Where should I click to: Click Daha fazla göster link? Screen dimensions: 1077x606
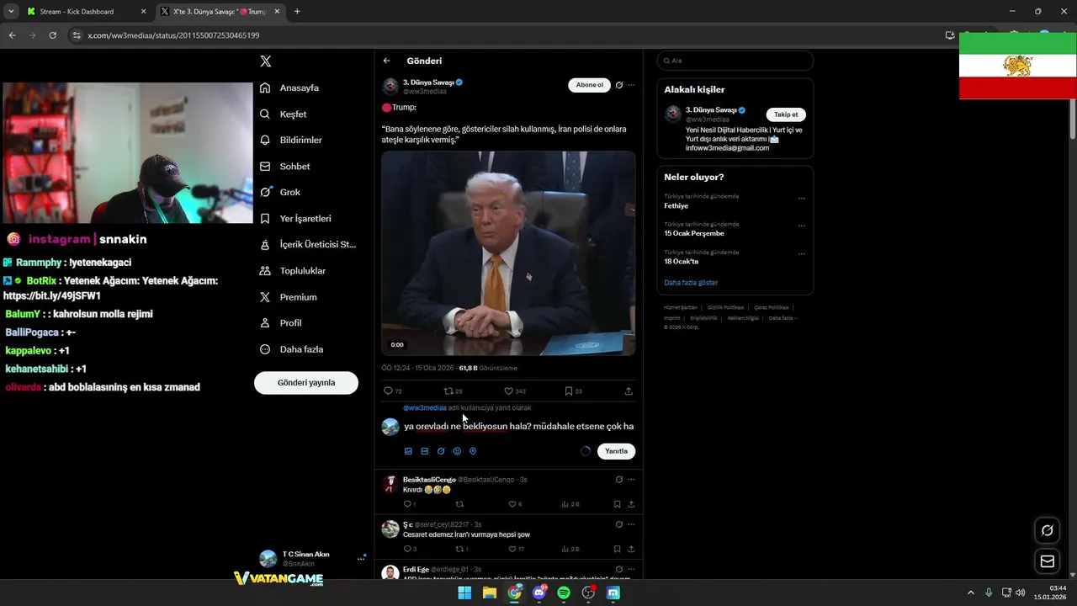(x=691, y=283)
